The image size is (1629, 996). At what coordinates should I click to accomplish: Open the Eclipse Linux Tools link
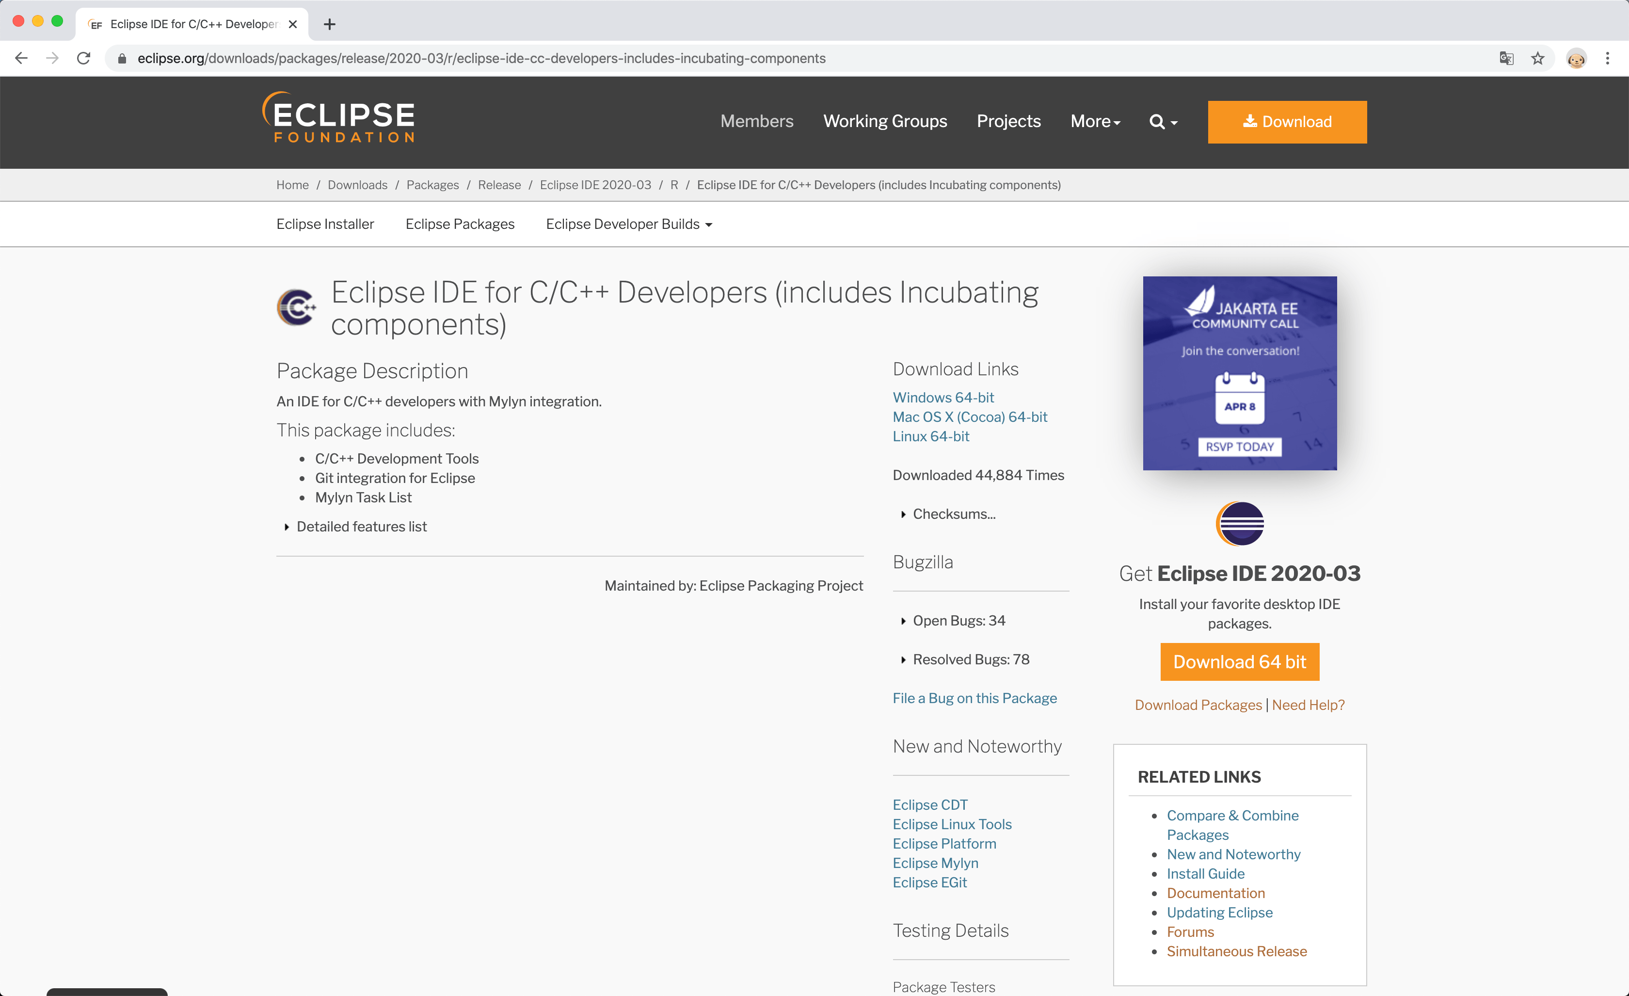[952, 824]
